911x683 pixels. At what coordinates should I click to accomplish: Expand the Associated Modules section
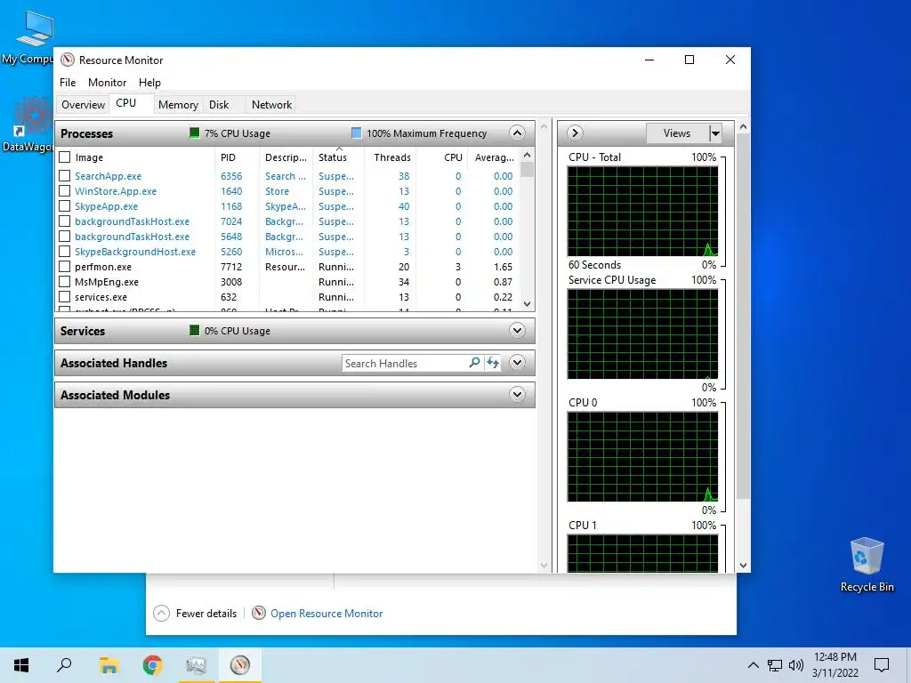[x=517, y=394]
